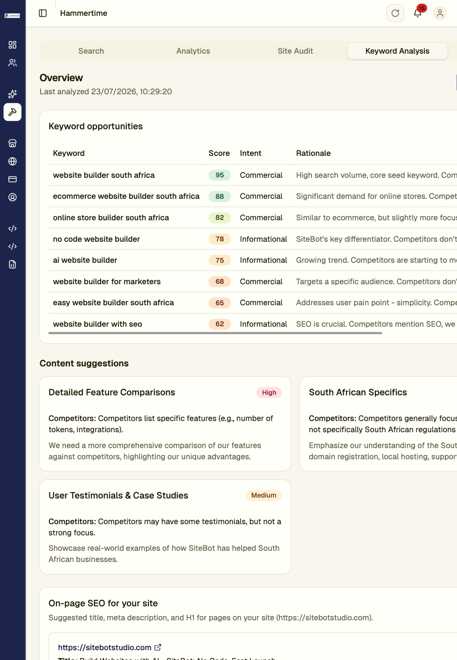Image resolution: width=457 pixels, height=660 pixels.
Task: Click the score badge 82
Action: (x=220, y=218)
